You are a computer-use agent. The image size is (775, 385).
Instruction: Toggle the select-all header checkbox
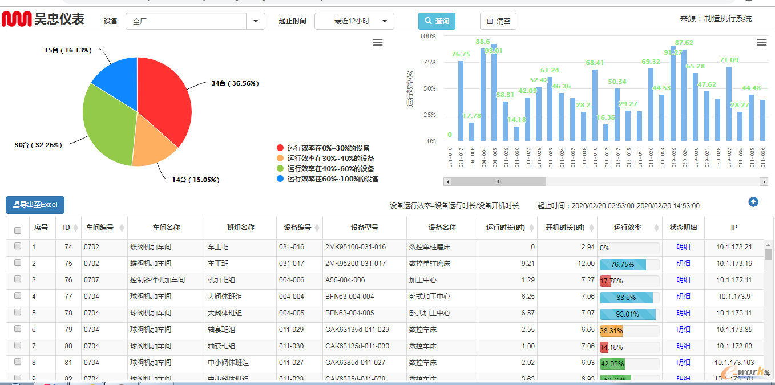pos(18,230)
